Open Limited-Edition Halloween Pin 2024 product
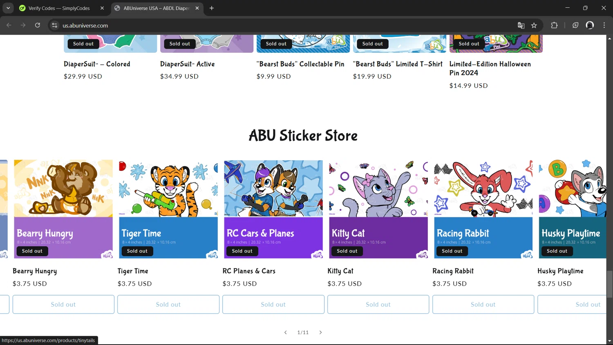 tap(490, 68)
